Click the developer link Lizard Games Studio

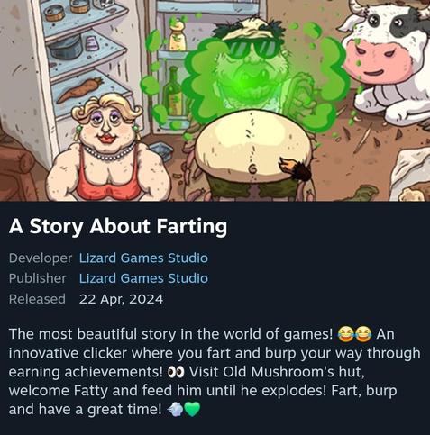pyautogui.click(x=143, y=258)
